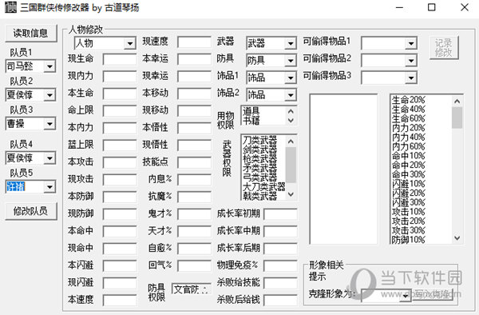Click the 记录修改 button
This screenshot has width=479, height=315.
444,48
